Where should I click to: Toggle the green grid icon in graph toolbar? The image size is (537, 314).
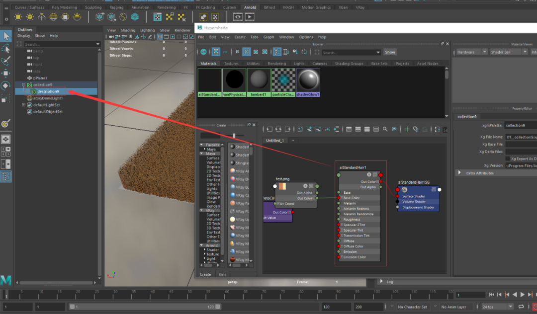pyautogui.click(x=407, y=129)
